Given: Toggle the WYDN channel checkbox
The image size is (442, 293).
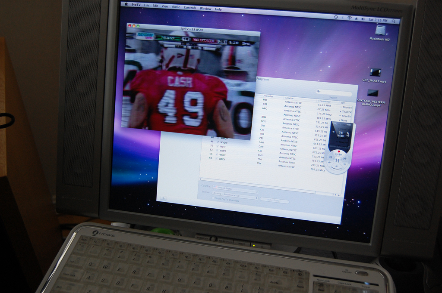Looking at the screenshot, I should (218, 142).
